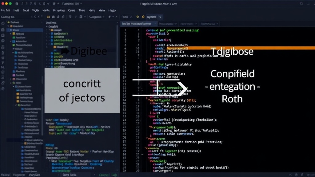Screen dimensions: 315x177
Task: Open the Help menu
Action: (x=112, y=10)
